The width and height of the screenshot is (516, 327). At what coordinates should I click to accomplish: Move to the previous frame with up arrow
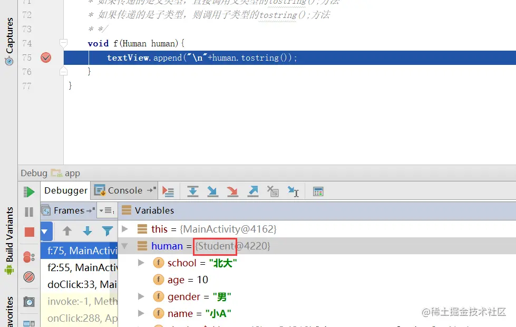coord(67,231)
